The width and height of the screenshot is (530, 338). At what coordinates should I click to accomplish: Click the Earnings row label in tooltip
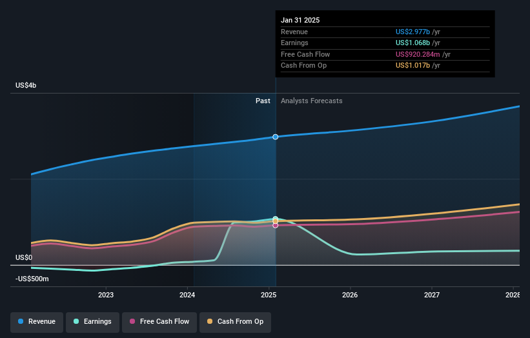coord(294,43)
